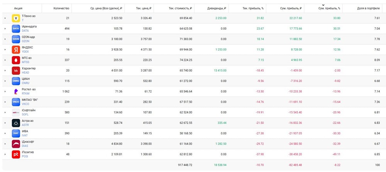Click the red МТС egg icon
This screenshot has height=172, width=386.
[x=16, y=60]
